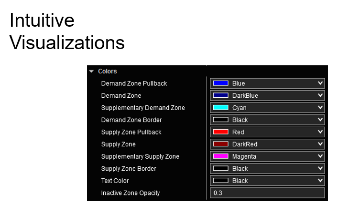Open the Demand Zone Border color dropdown
The image size is (338, 215).
(320, 120)
